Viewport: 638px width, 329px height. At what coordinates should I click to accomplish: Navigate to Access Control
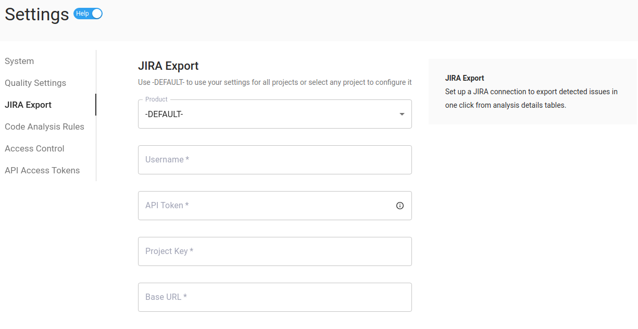(x=34, y=149)
